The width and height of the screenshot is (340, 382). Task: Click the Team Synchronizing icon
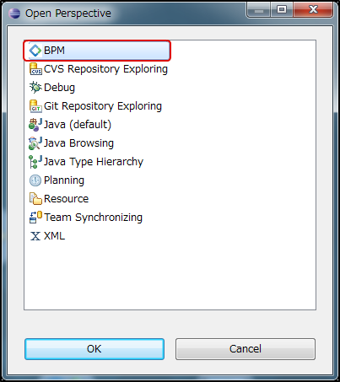point(35,218)
